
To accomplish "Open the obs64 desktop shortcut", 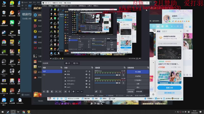I will click(4, 62).
